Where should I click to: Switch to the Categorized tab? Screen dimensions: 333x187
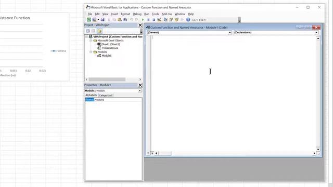pyautogui.click(x=106, y=96)
